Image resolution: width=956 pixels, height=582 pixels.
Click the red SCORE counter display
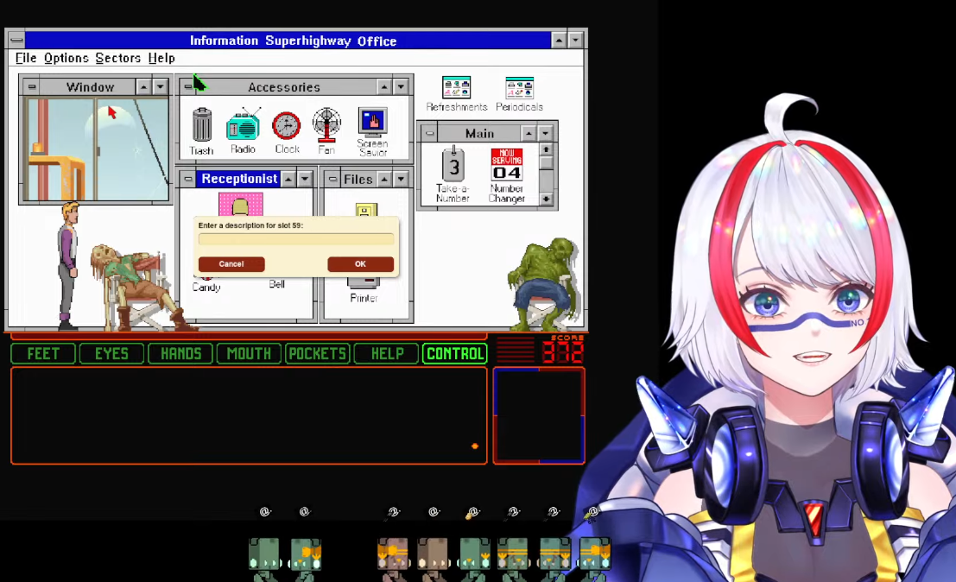[x=562, y=351]
